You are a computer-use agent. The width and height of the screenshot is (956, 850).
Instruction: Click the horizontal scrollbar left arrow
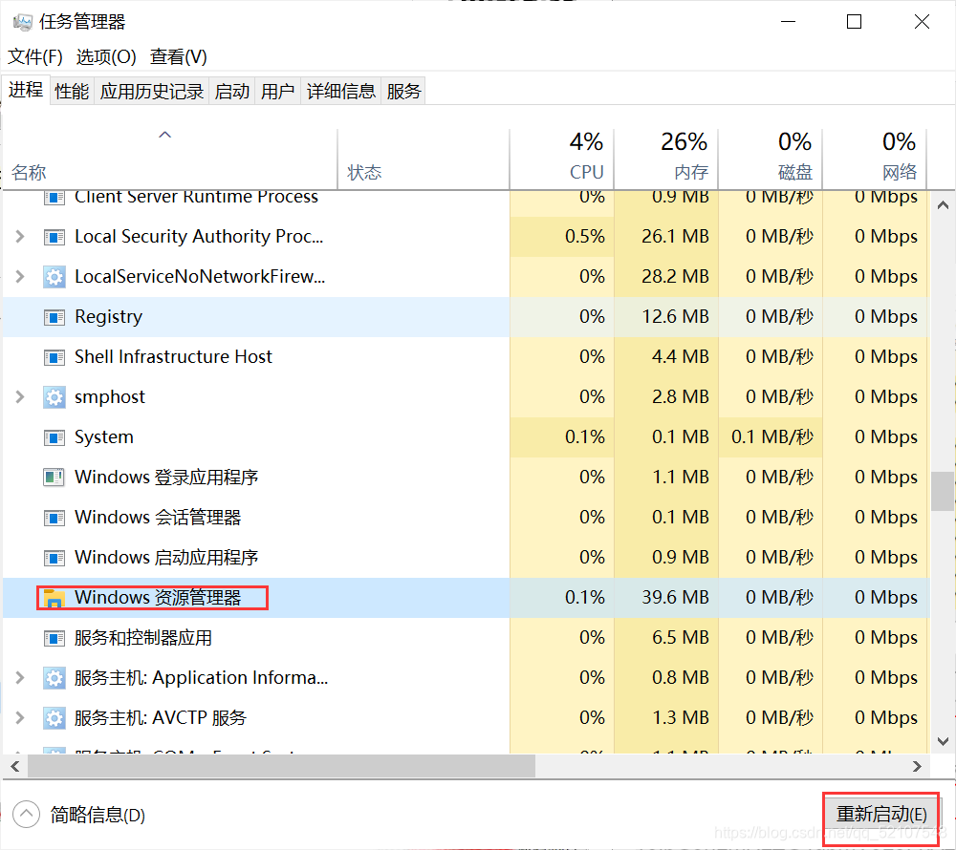15,766
